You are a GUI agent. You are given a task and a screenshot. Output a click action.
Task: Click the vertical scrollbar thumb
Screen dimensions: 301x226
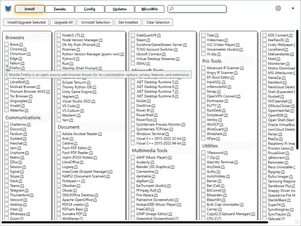coord(297,89)
